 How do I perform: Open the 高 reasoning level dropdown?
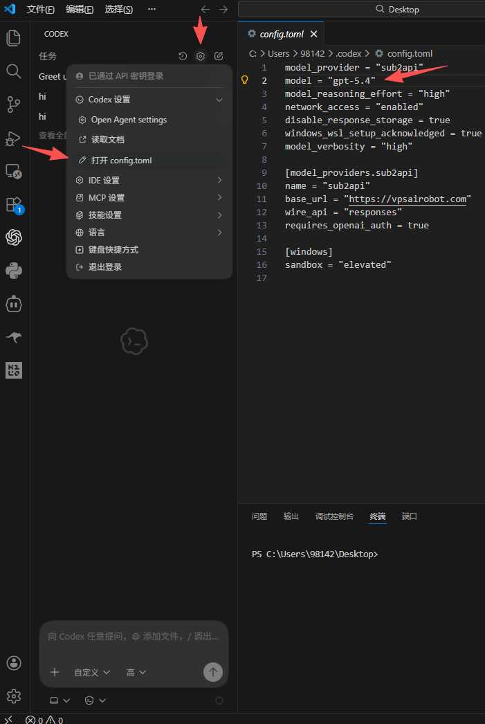[x=136, y=672]
